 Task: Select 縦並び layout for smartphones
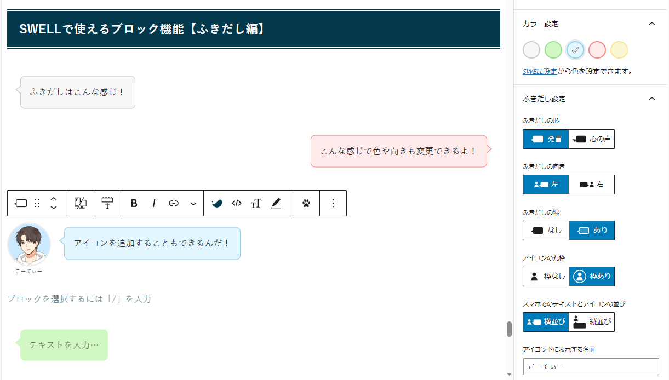[x=592, y=322]
